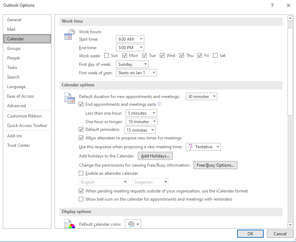Select the Add-ins category
The image size is (296, 242).
click(27, 136)
